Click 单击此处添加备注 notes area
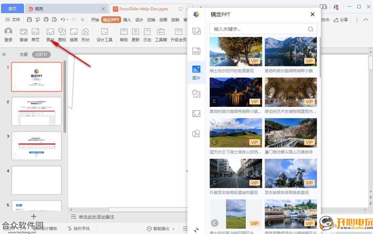This screenshot has width=373, height=234. click(x=97, y=217)
